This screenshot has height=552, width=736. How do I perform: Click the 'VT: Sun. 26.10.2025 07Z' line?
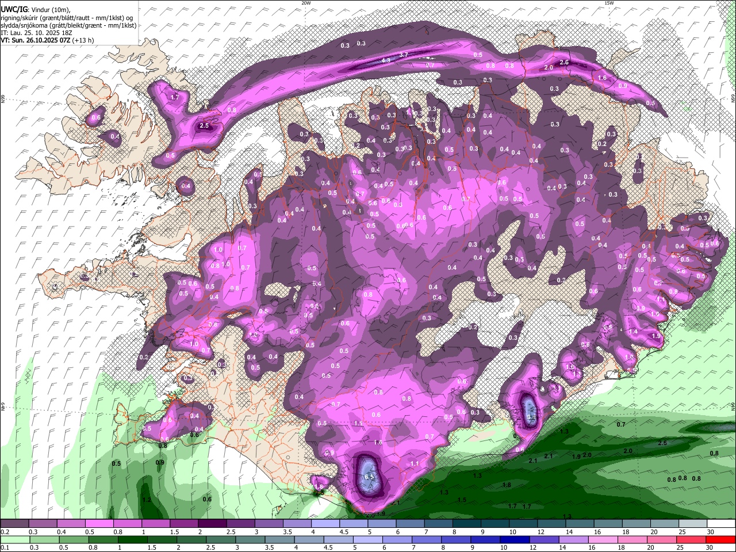[47, 40]
